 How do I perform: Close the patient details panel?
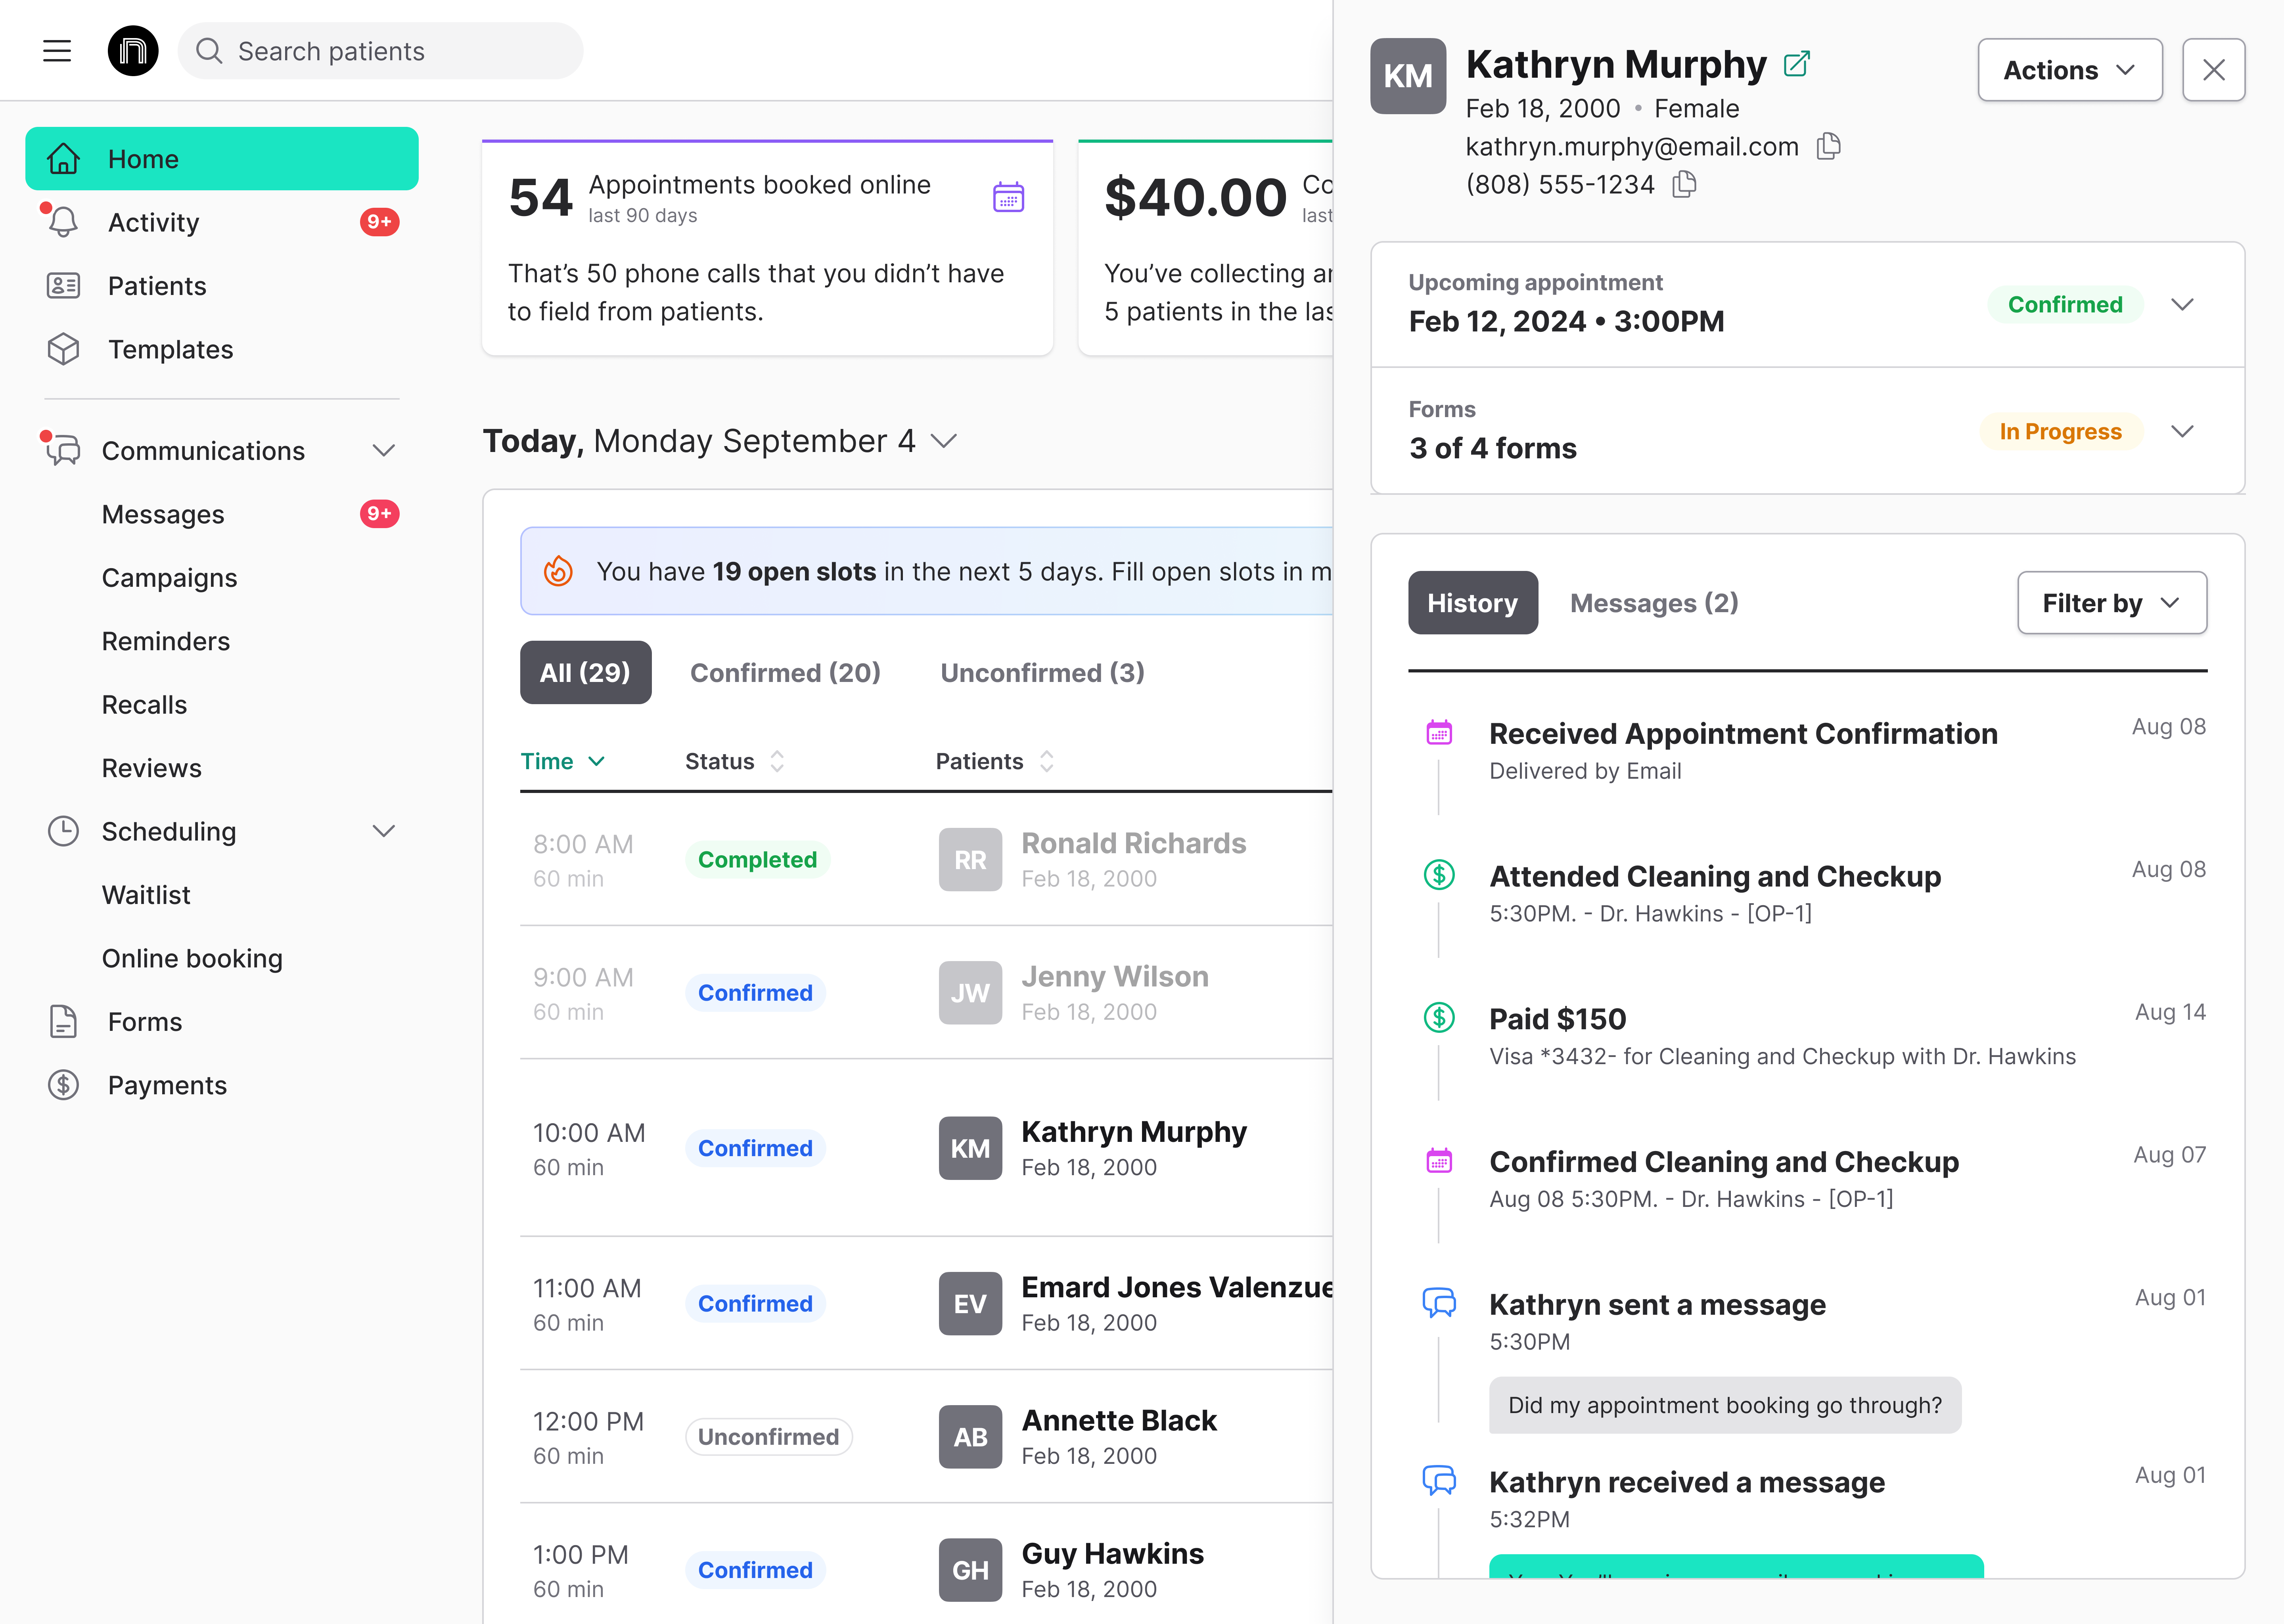2213,70
